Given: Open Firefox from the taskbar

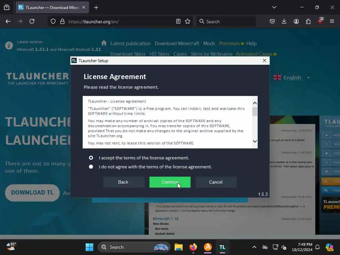Looking at the screenshot, I should click(193, 247).
